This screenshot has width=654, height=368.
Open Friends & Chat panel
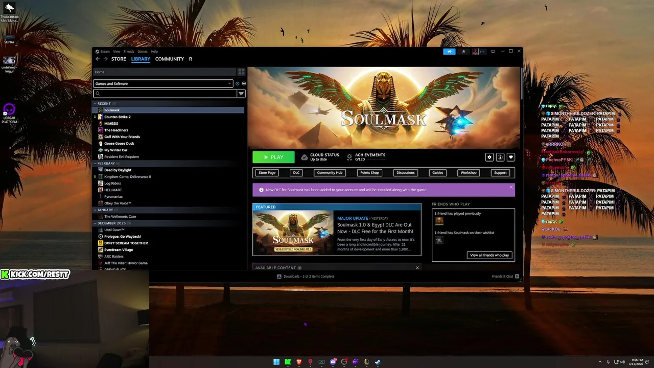pos(505,277)
